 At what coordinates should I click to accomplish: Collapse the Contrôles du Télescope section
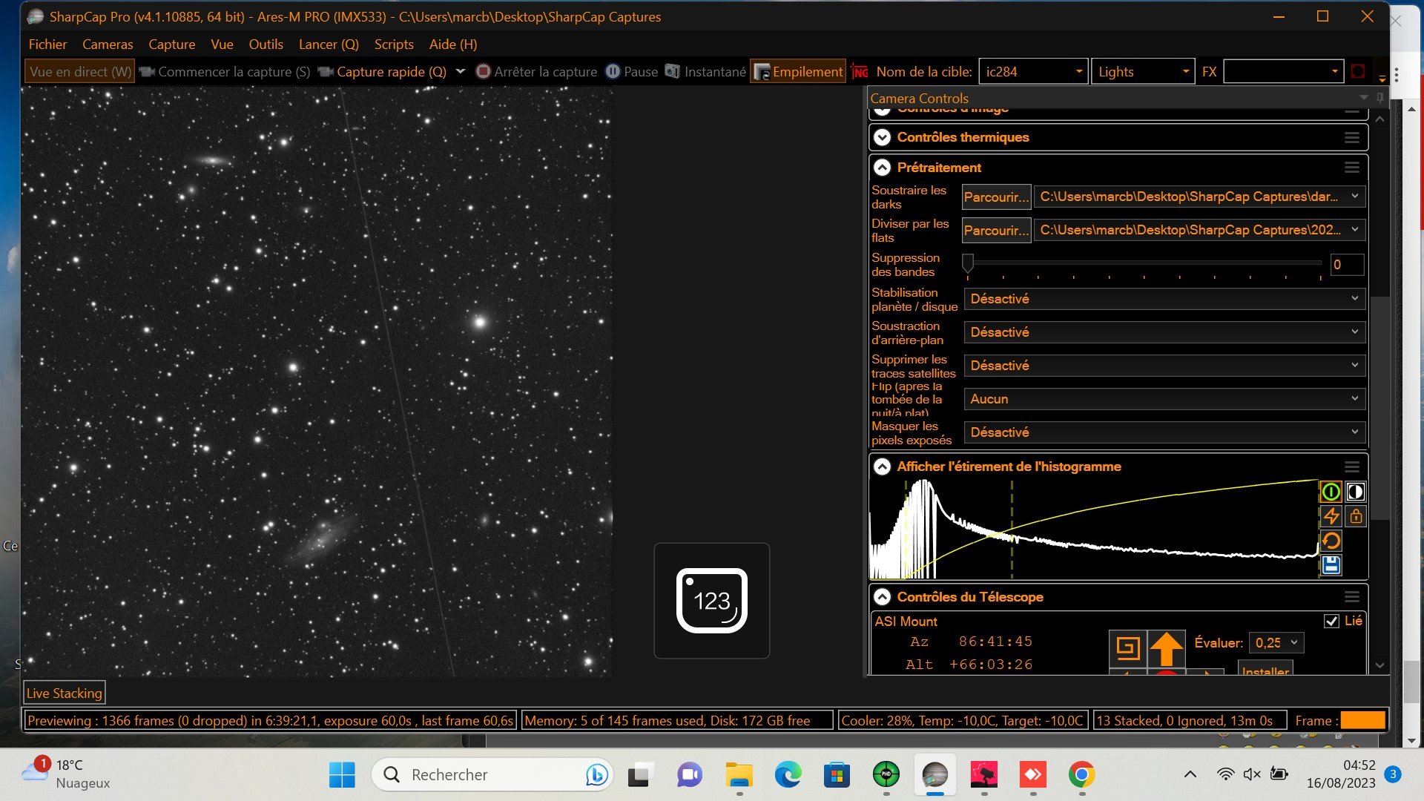point(882,597)
